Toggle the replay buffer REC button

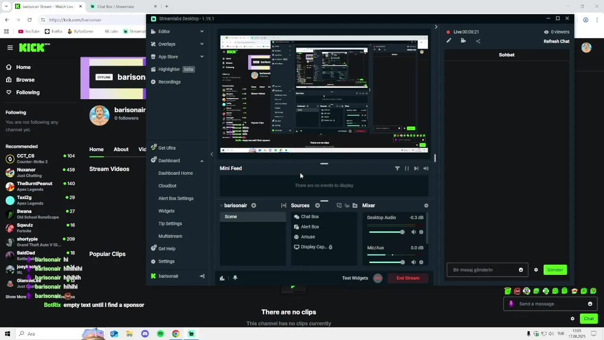pos(377,278)
